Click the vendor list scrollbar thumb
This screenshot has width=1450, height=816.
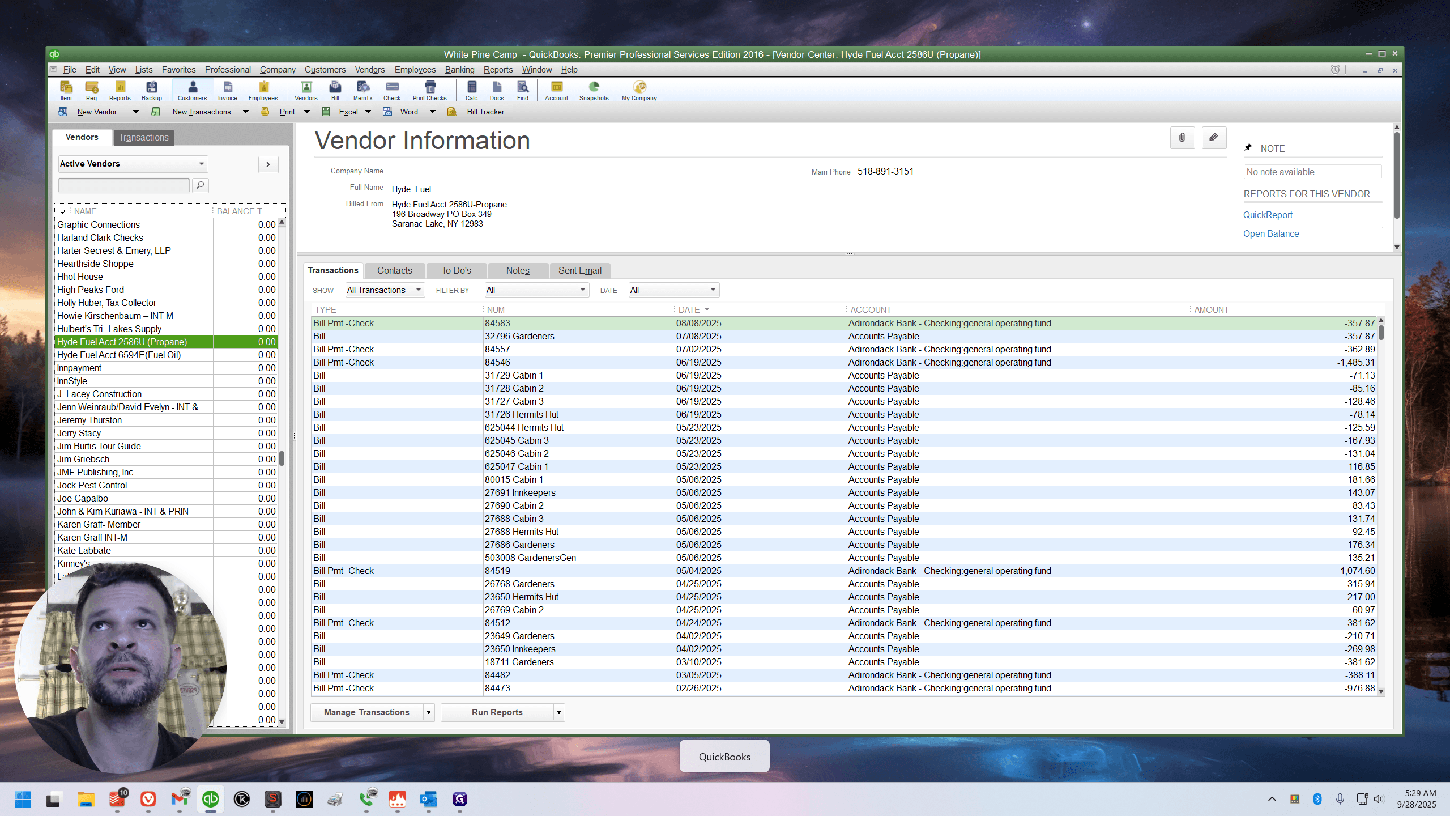(282, 458)
